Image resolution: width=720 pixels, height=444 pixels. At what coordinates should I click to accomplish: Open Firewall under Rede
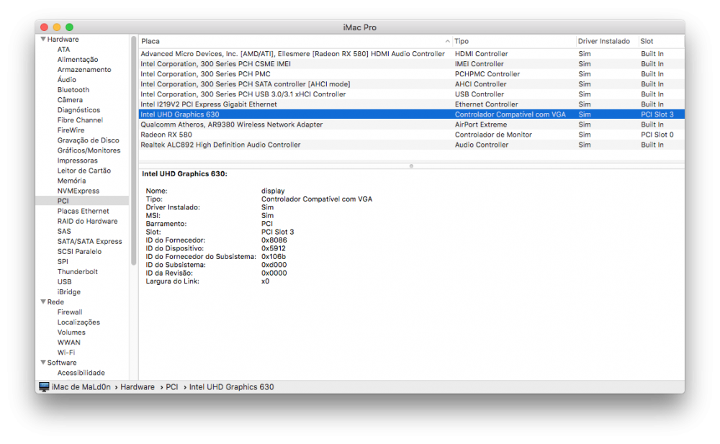coord(70,312)
